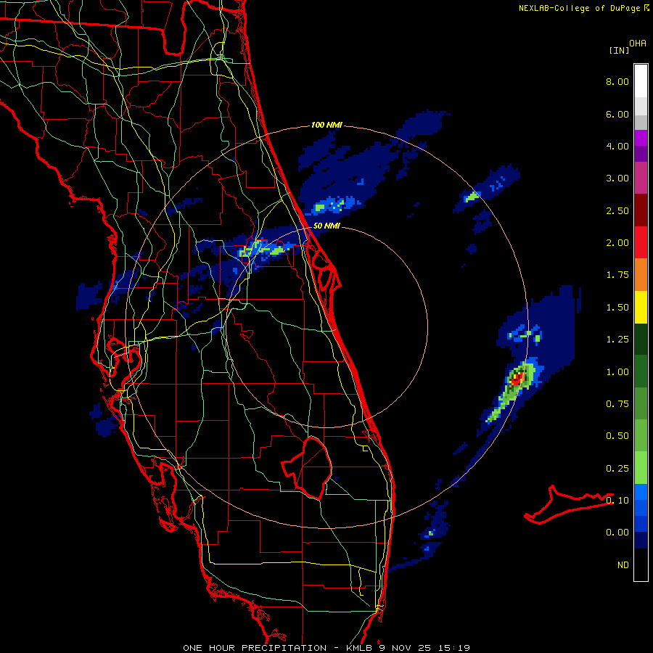Click the 1.75 legend value
The image size is (653, 653).
(617, 275)
